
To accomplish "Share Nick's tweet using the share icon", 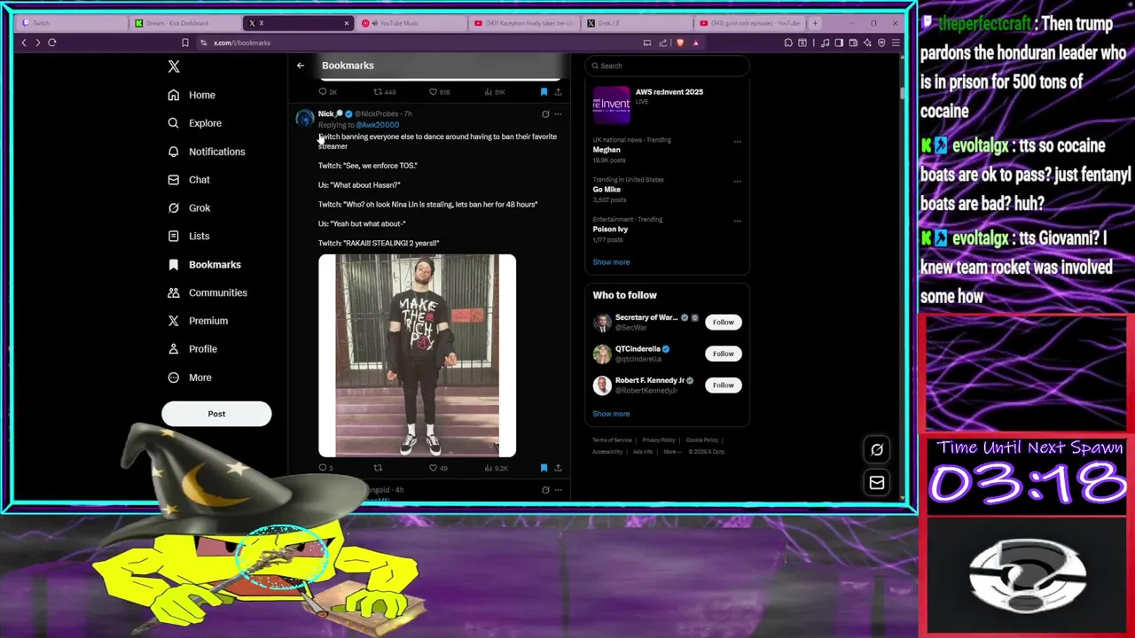I will click(x=558, y=468).
